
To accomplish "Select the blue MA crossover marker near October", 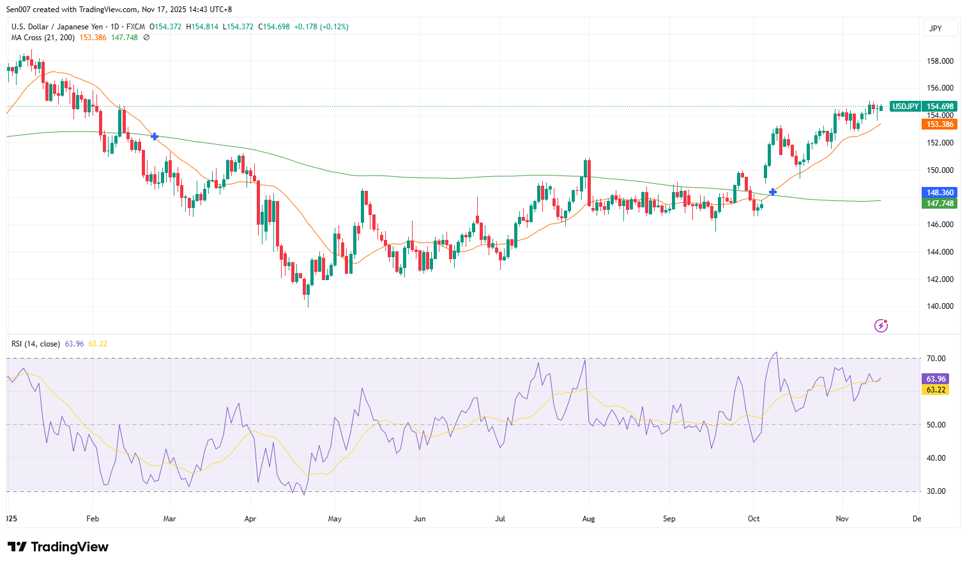I will tap(773, 192).
